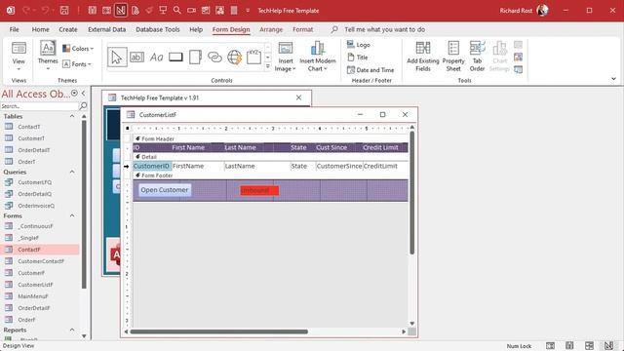This screenshot has height=351, width=624.
Task: Open the Fonts theme dropdown
Action: tap(77, 64)
